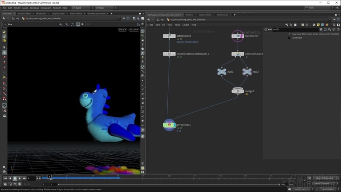Image resolution: width=341 pixels, height=192 pixels.
Task: Select the merge1 node
Action: pyautogui.click(x=238, y=91)
